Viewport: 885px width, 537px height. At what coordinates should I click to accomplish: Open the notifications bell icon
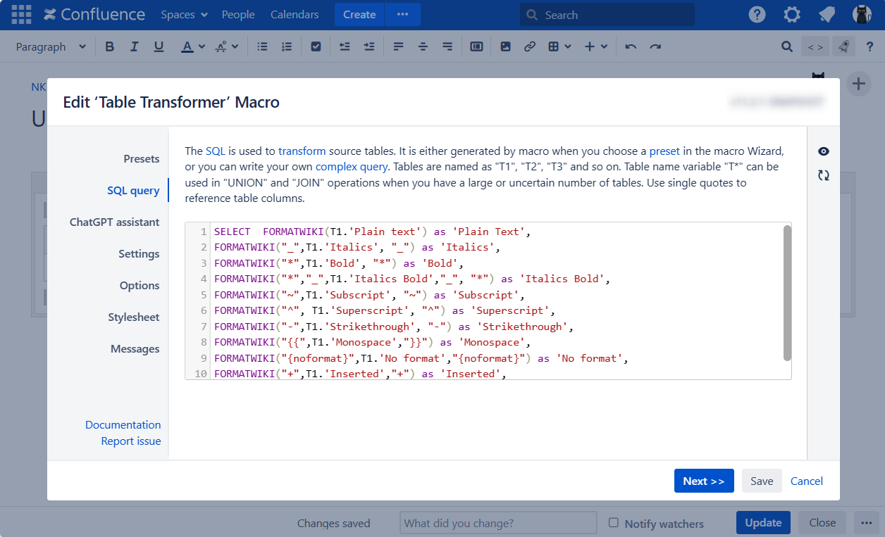click(827, 15)
